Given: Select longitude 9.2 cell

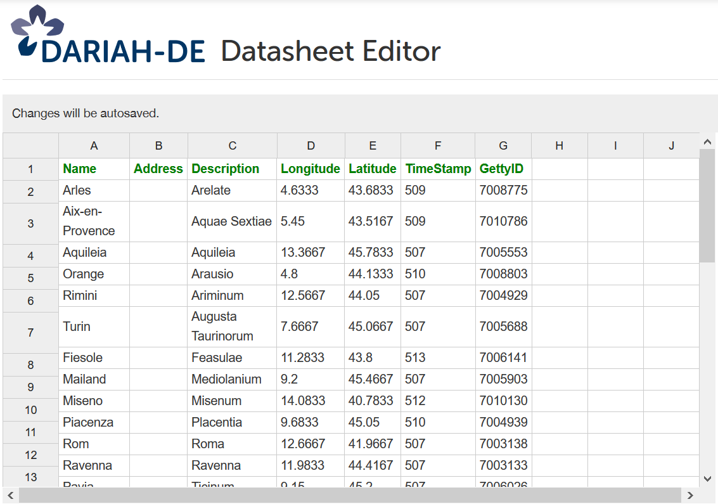Looking at the screenshot, I should click(311, 379).
